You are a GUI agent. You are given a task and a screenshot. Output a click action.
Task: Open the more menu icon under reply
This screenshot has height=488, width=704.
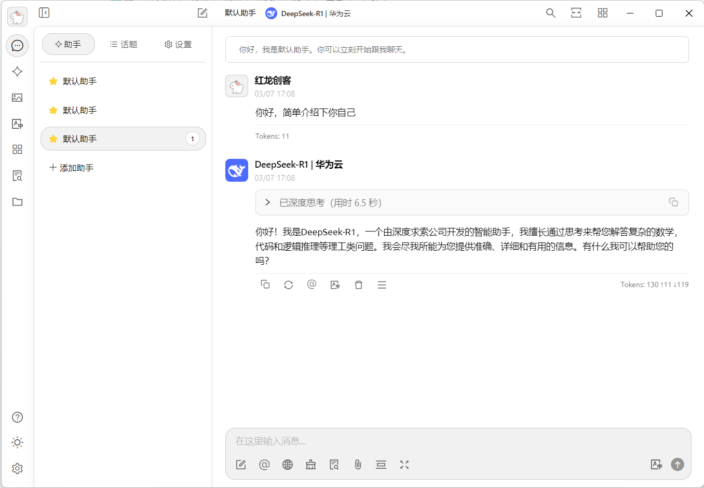[x=382, y=284]
